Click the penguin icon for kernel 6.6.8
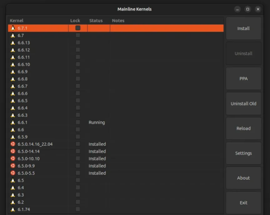The height and width of the screenshot is (215, 270). [x=13, y=79]
